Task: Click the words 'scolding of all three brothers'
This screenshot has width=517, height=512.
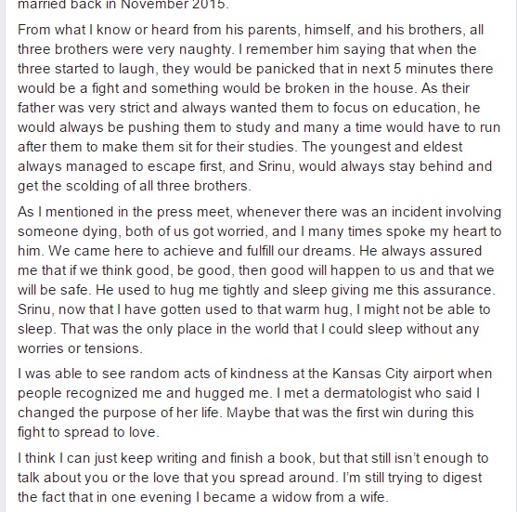Action: (157, 186)
